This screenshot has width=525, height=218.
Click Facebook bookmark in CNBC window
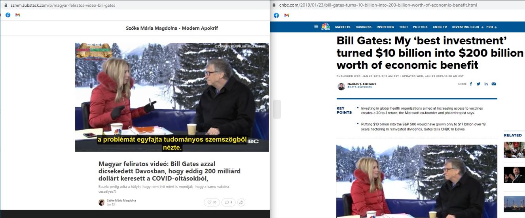tap(276, 15)
